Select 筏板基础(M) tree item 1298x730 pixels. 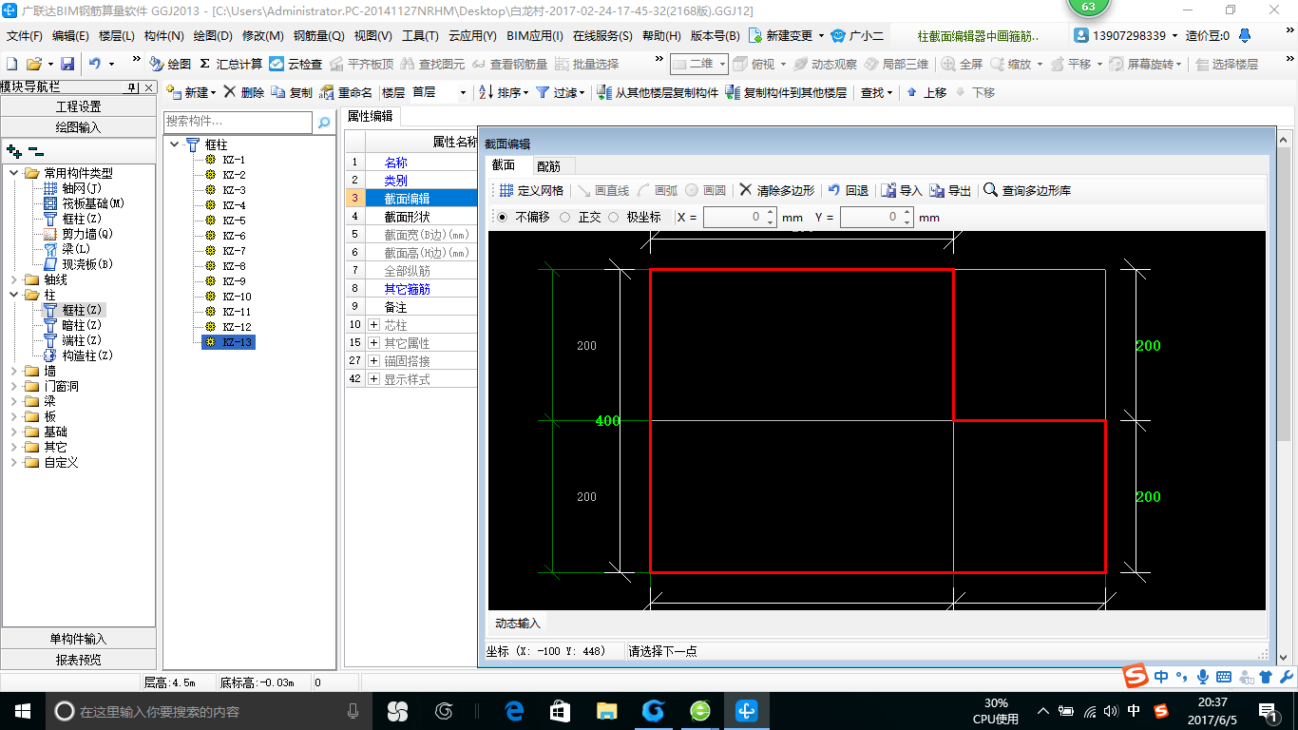pos(93,203)
